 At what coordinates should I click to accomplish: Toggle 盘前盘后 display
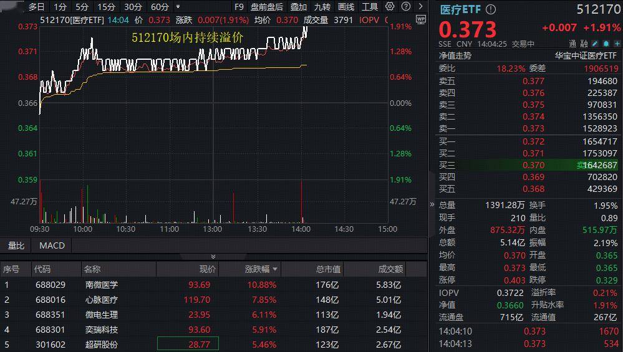point(267,7)
